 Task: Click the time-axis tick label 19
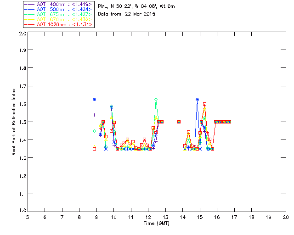[x=269, y=217]
